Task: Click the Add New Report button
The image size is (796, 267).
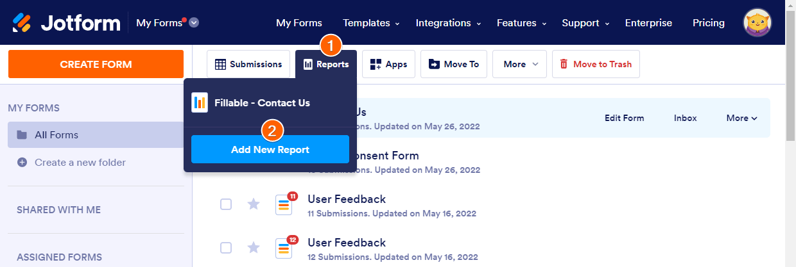Action: coord(270,150)
